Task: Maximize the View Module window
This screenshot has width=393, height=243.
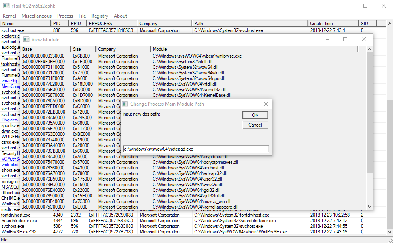Action: 345,39
